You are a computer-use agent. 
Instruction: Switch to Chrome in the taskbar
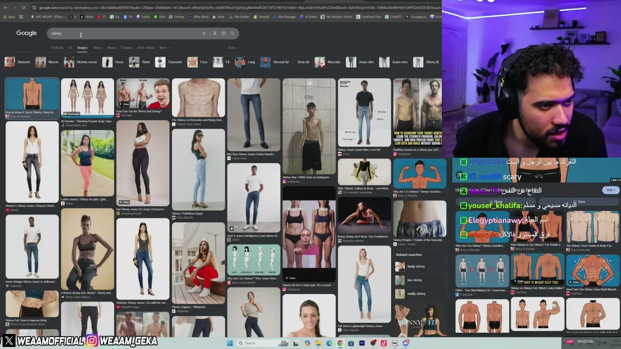340,343
